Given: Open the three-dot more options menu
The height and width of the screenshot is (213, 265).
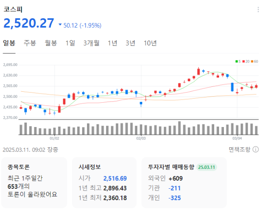Looking at the screenshot, I should tap(258, 10).
